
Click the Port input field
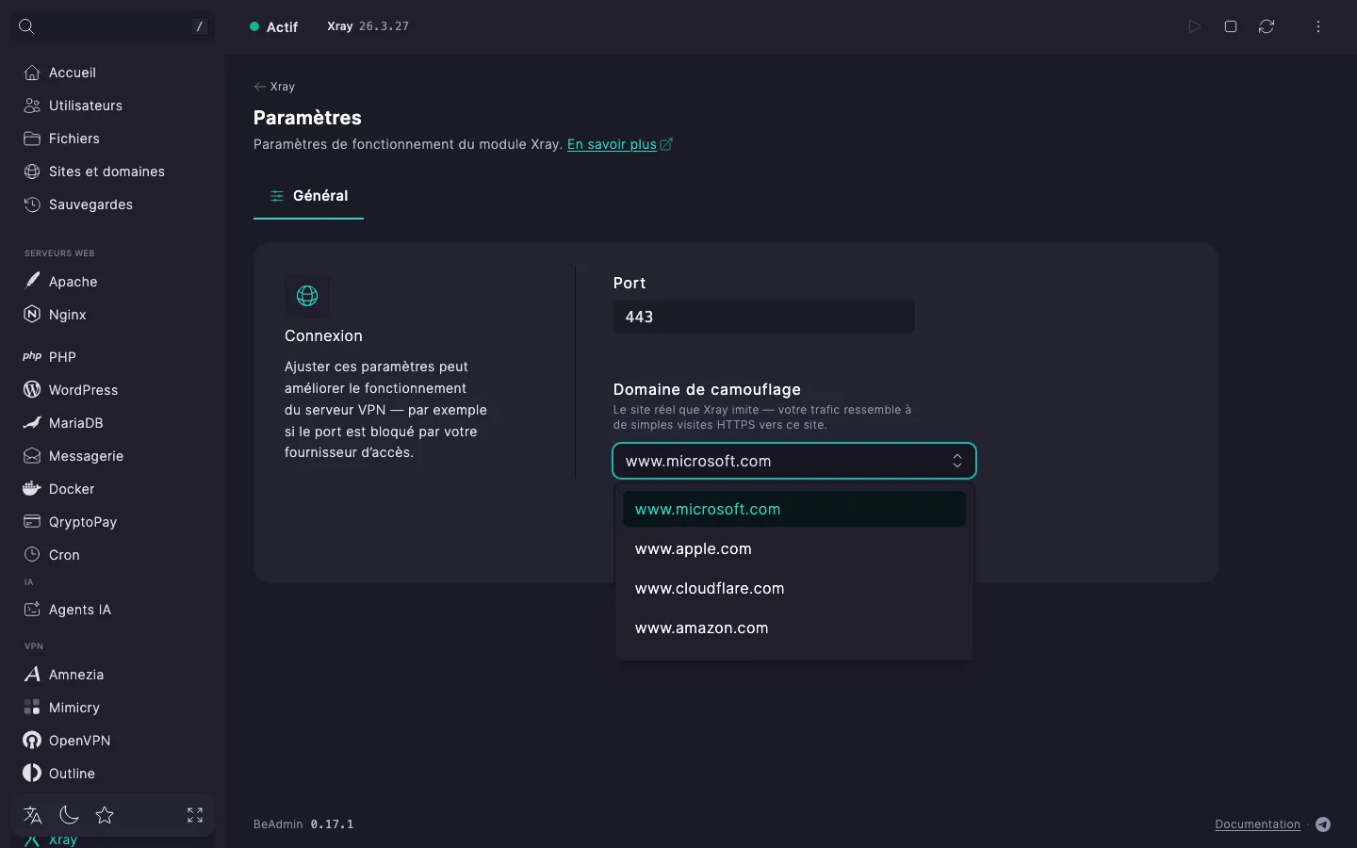[x=764, y=317]
